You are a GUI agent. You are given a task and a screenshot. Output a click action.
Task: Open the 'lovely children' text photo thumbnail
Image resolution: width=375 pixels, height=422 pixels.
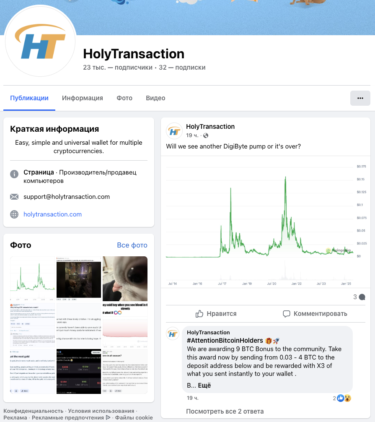click(x=79, y=325)
